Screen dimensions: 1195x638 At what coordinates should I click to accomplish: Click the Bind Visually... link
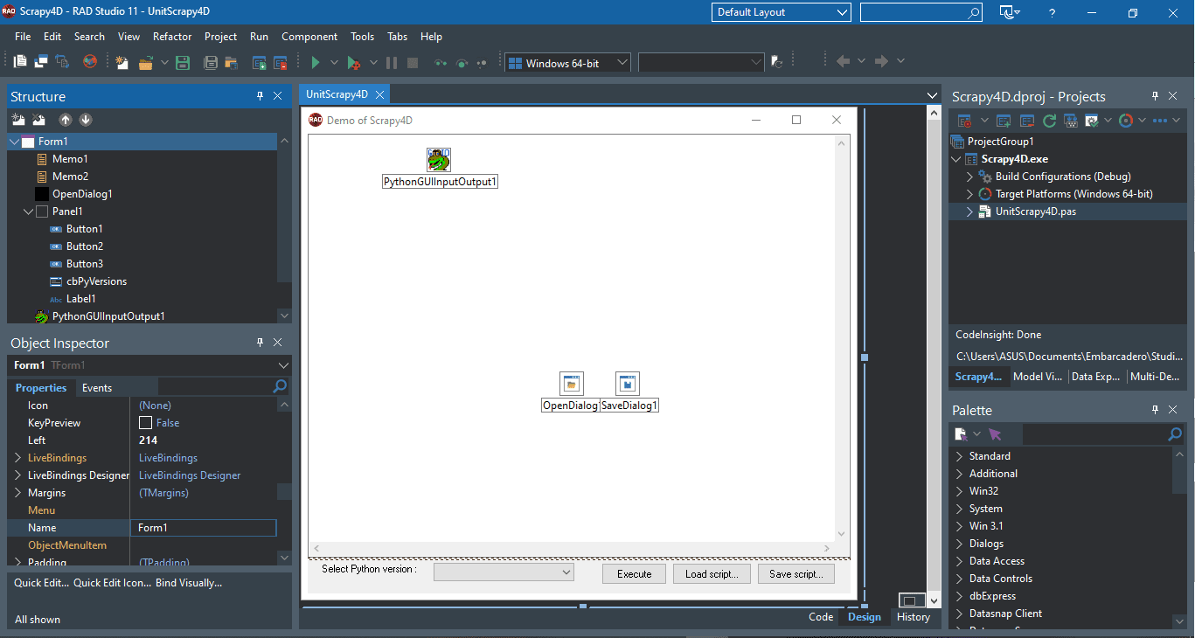click(x=189, y=583)
